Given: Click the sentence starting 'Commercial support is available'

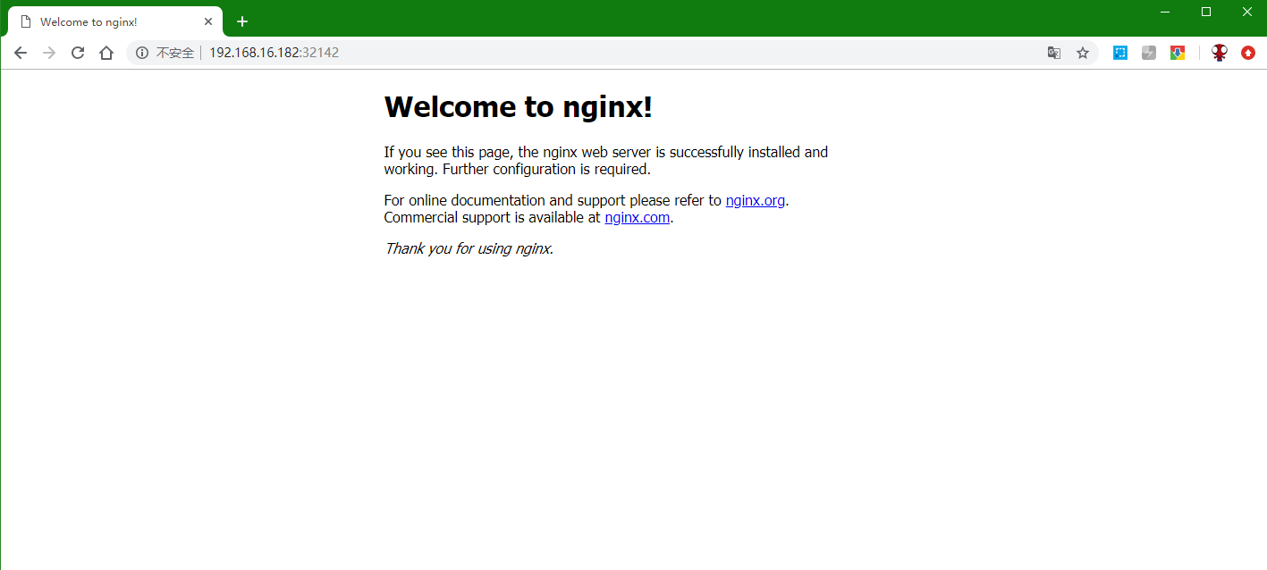Looking at the screenshot, I should coord(528,217).
